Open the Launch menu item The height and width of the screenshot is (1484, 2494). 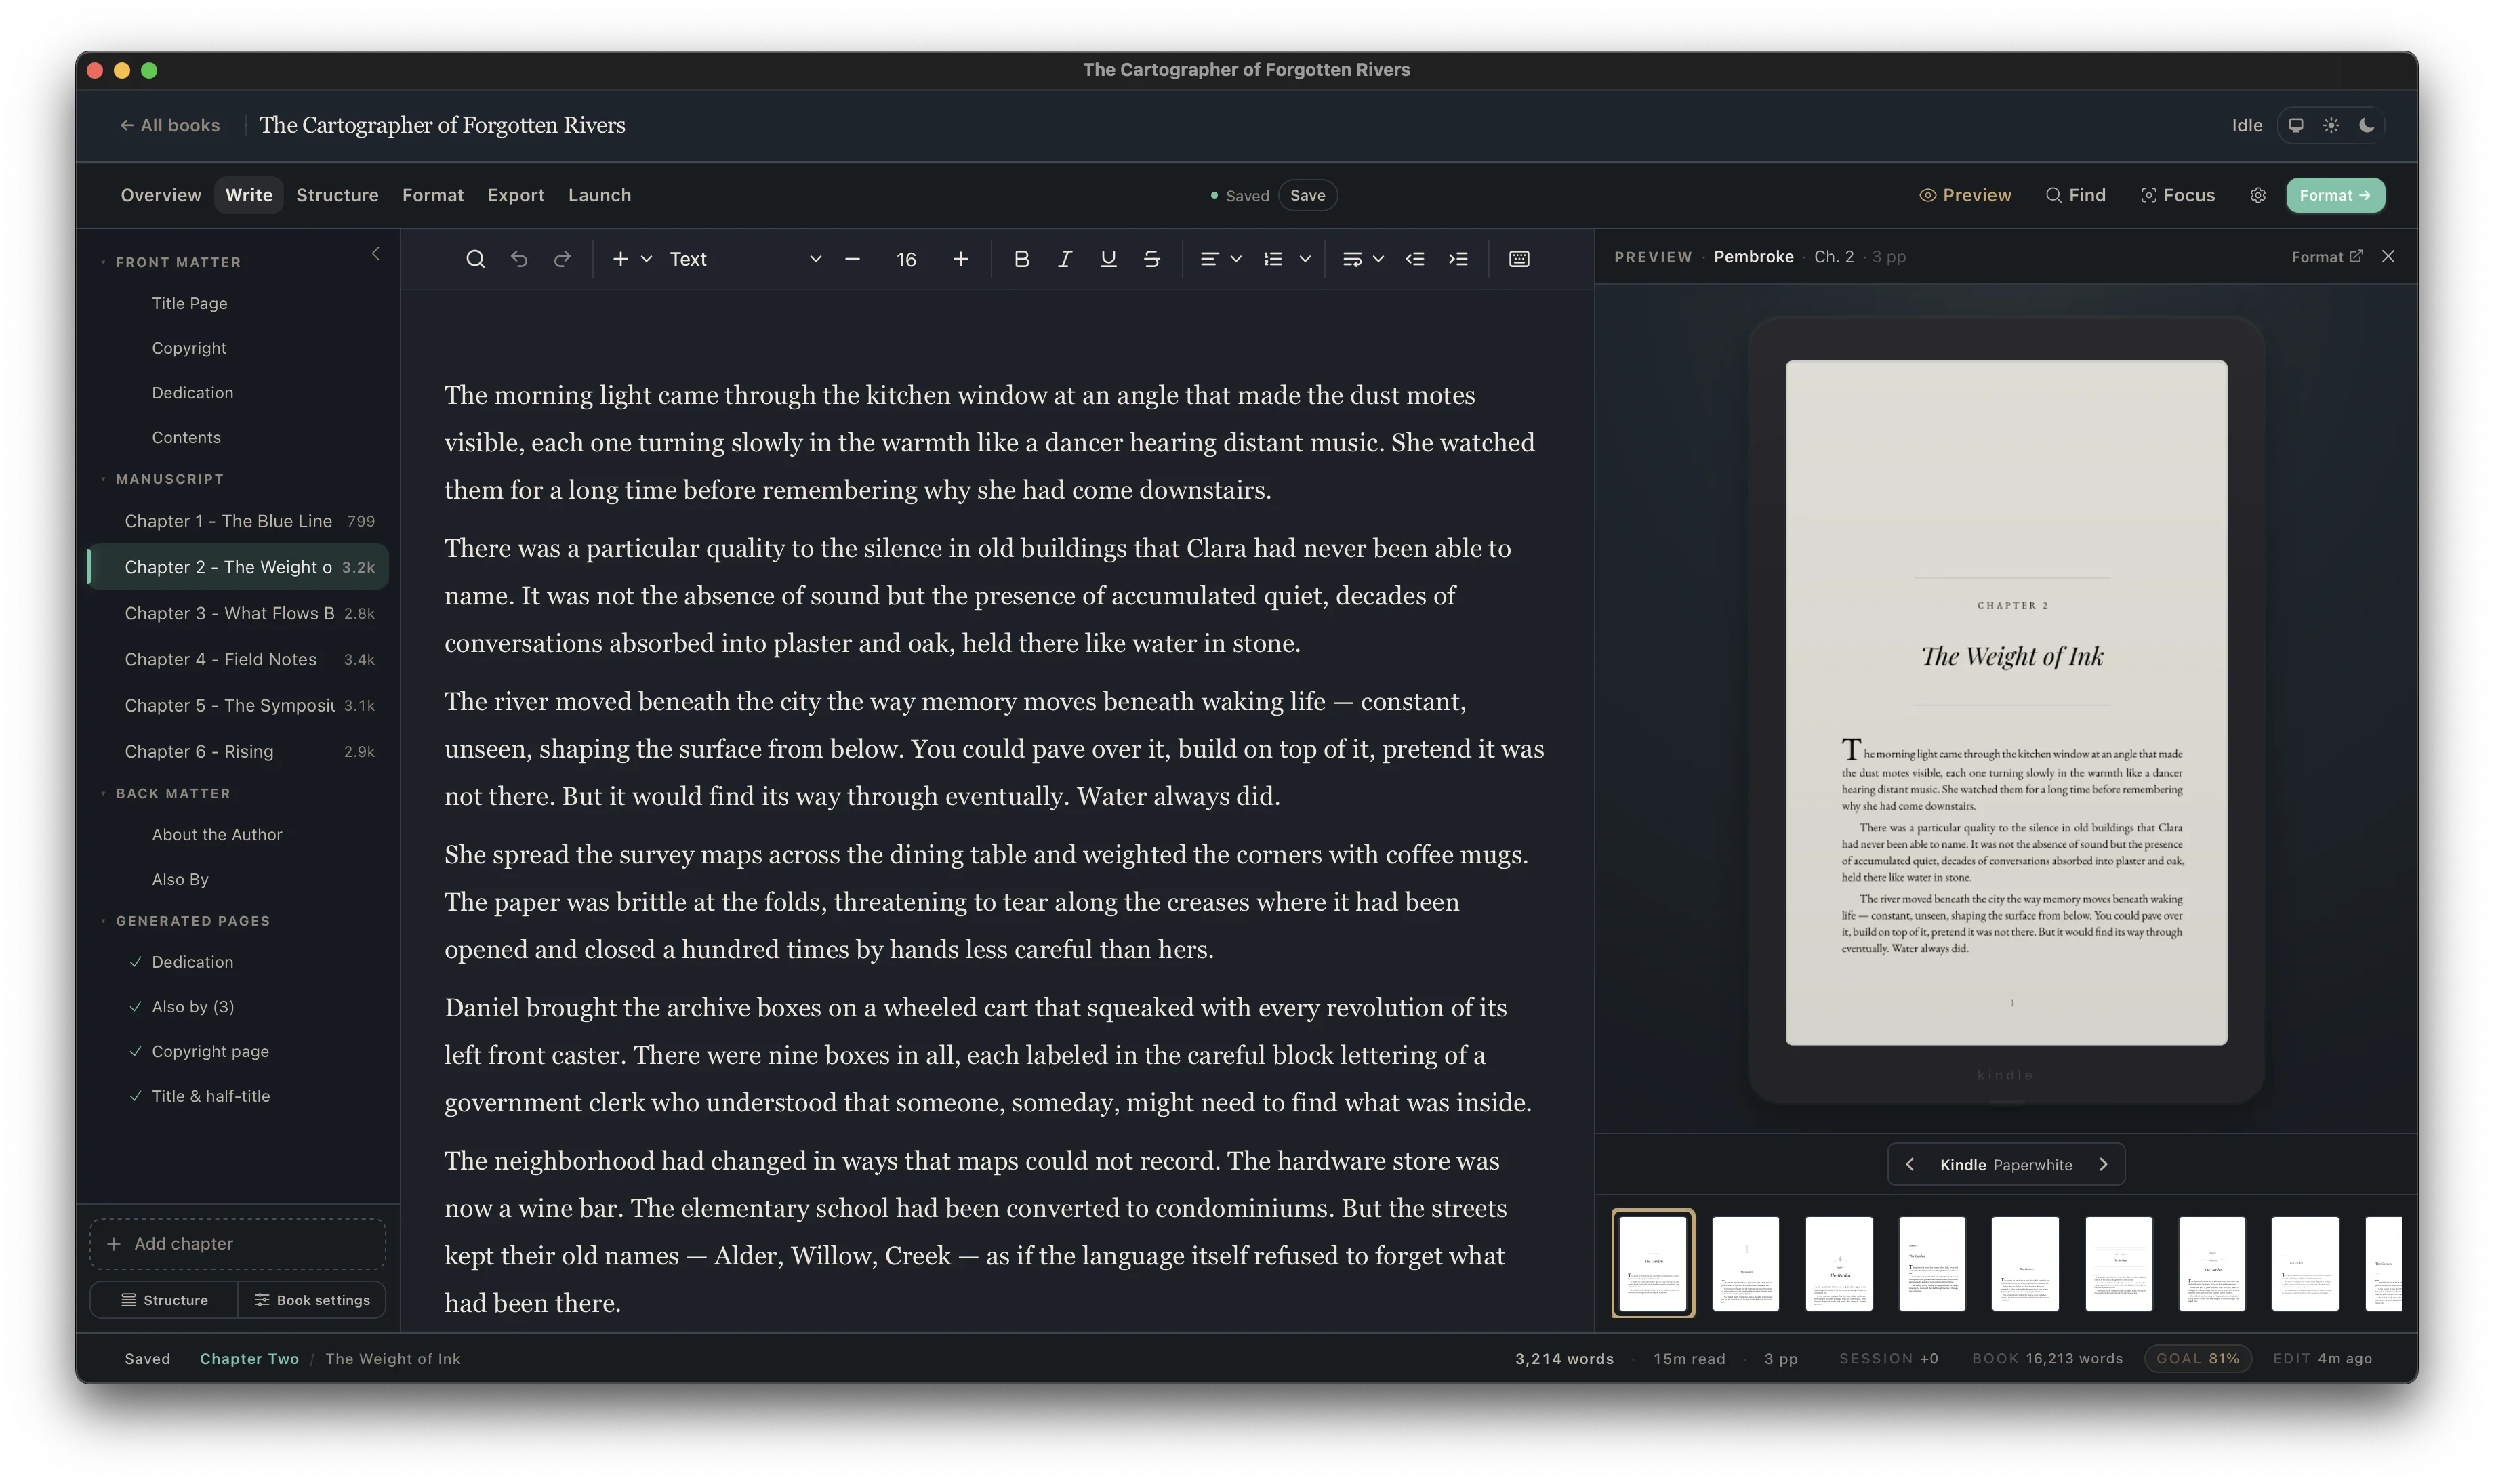point(599,195)
